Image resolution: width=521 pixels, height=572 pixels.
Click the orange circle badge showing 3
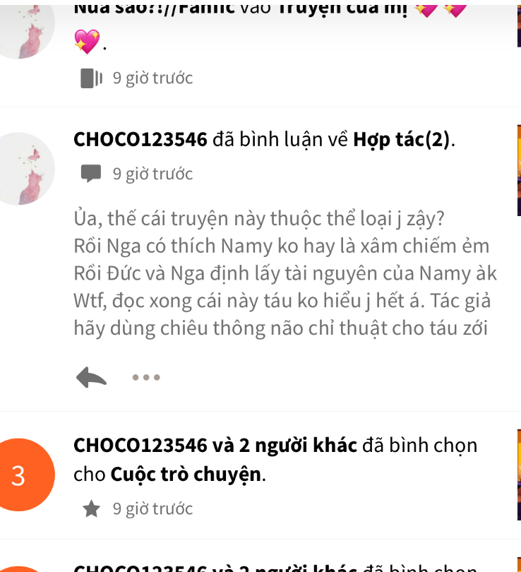[x=18, y=475]
